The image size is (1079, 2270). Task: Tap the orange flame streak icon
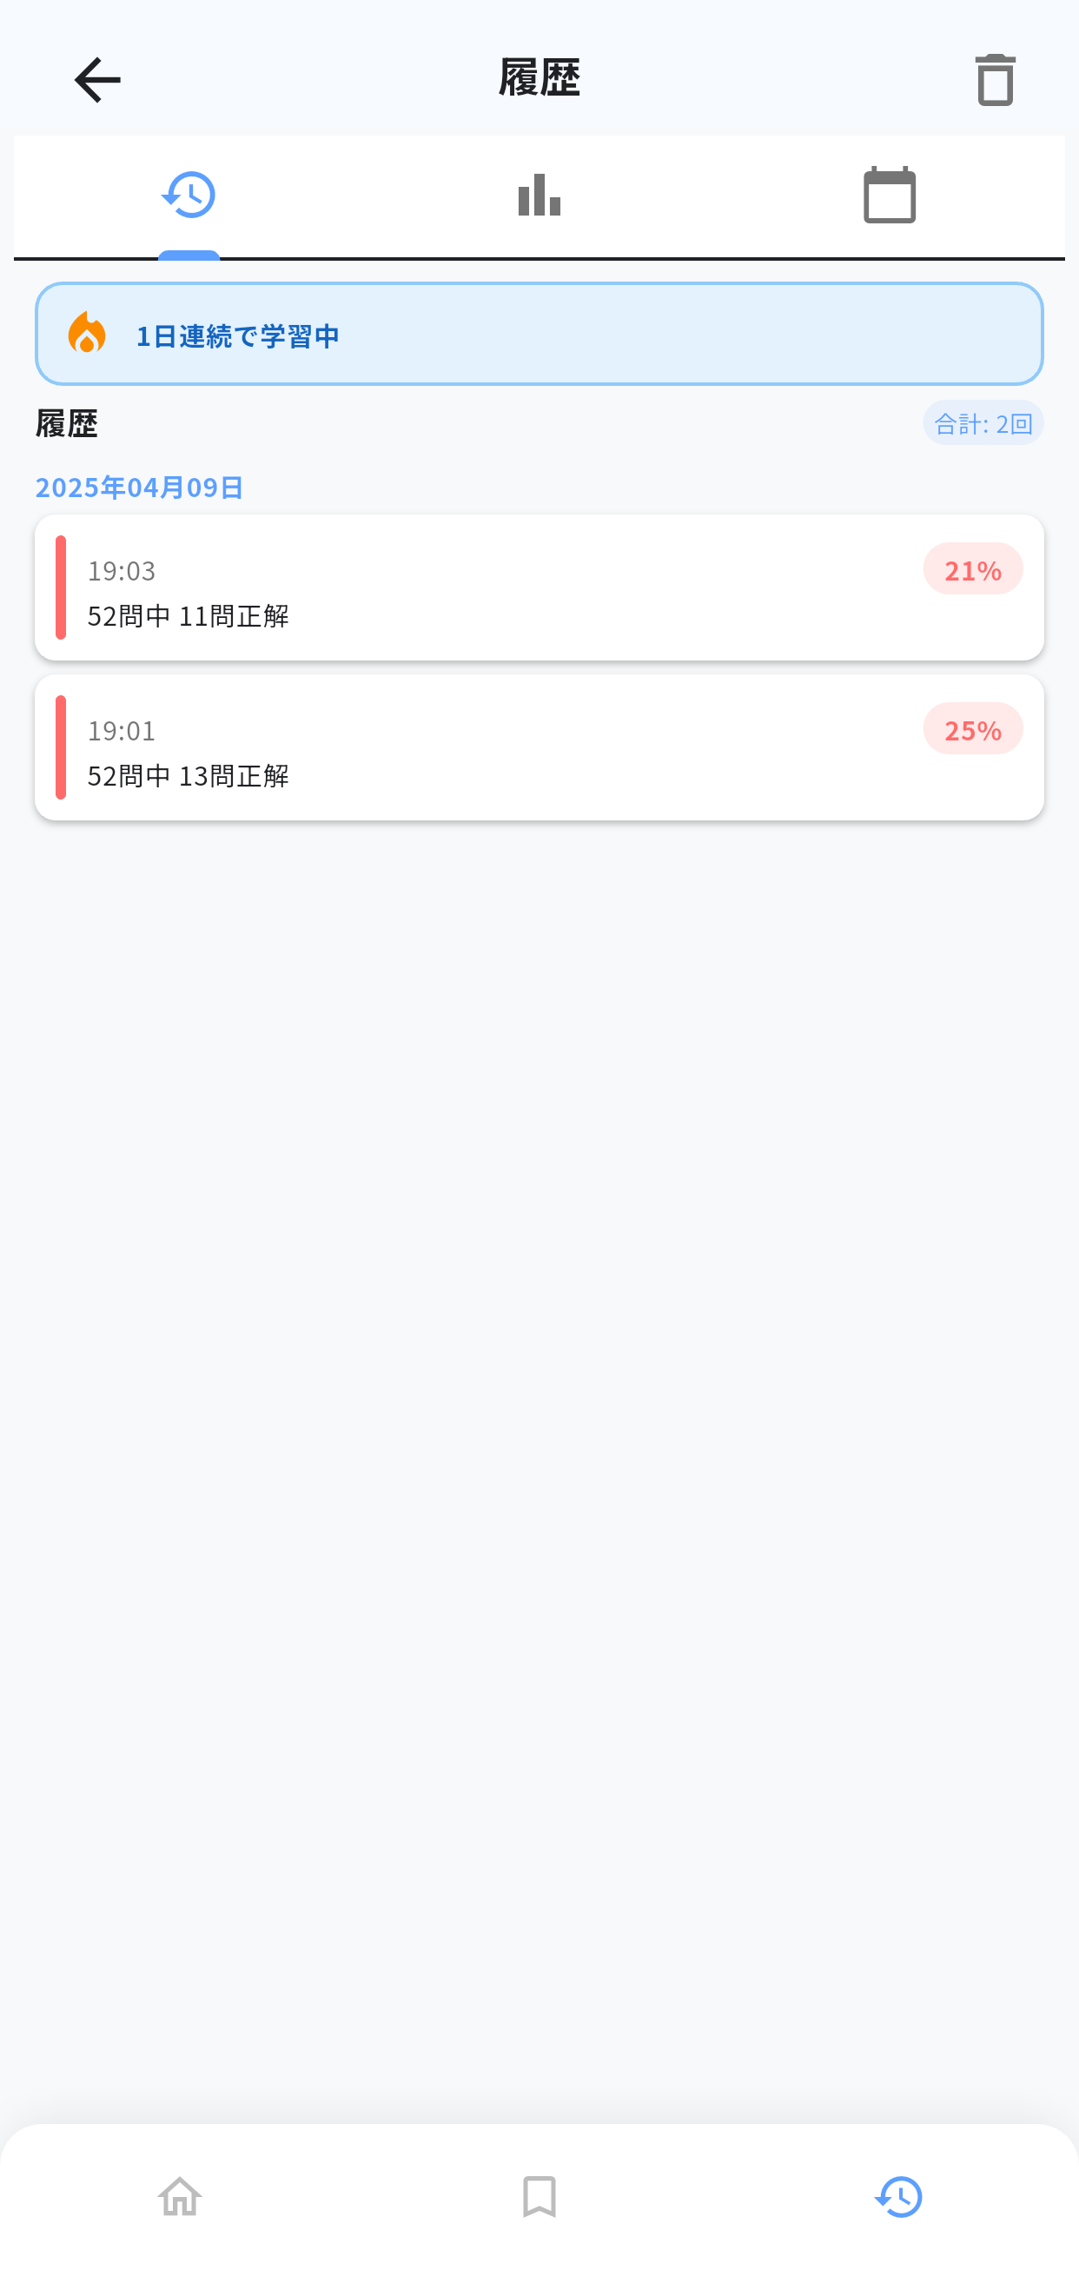point(86,333)
